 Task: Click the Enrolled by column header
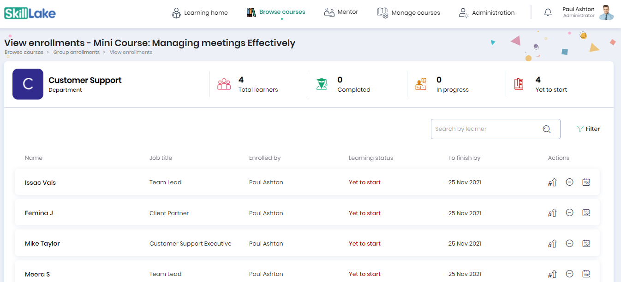pos(265,158)
